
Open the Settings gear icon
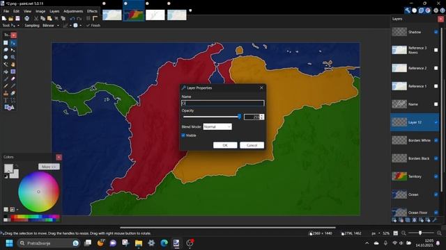pos(436,10)
